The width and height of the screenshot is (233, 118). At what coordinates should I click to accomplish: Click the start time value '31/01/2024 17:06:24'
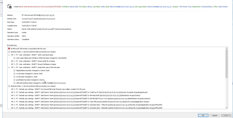pyautogui.click(x=29, y=22)
